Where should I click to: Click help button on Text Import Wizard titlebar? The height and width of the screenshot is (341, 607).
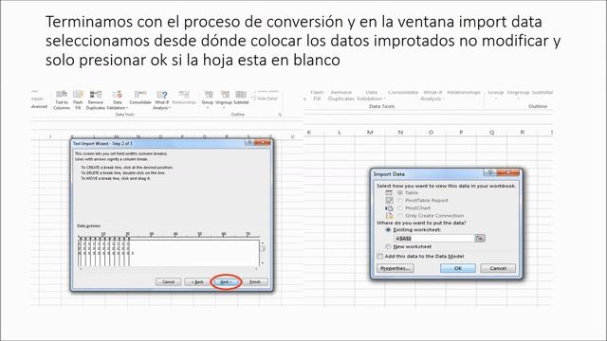point(249,143)
